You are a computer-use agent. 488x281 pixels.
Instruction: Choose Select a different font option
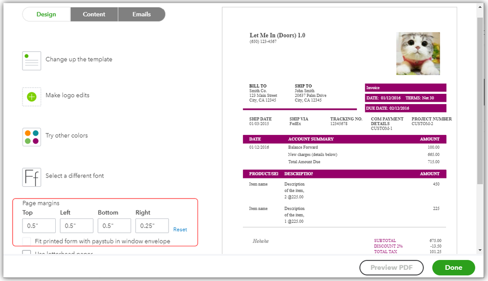coord(75,175)
